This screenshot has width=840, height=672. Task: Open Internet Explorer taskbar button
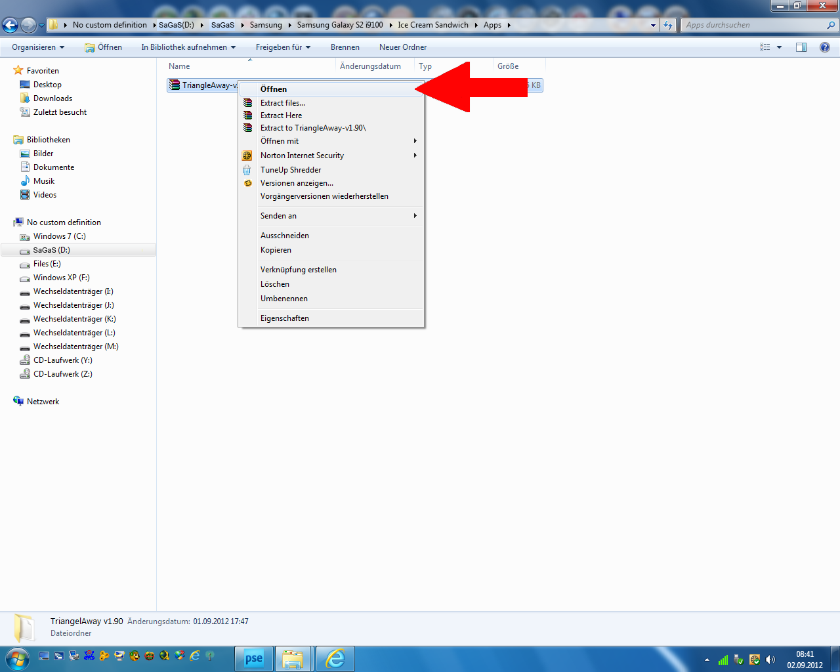point(335,659)
